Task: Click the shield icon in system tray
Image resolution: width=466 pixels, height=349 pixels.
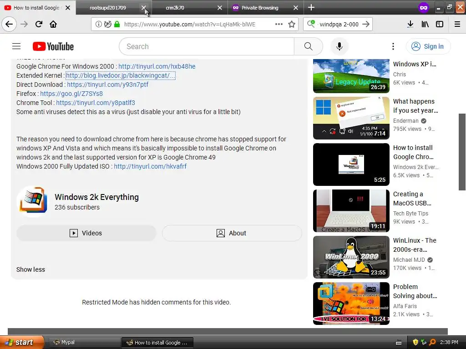Action: [x=415, y=342]
